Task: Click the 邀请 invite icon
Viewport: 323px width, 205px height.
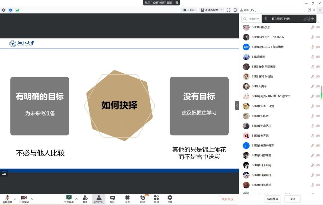Action: click(x=85, y=199)
